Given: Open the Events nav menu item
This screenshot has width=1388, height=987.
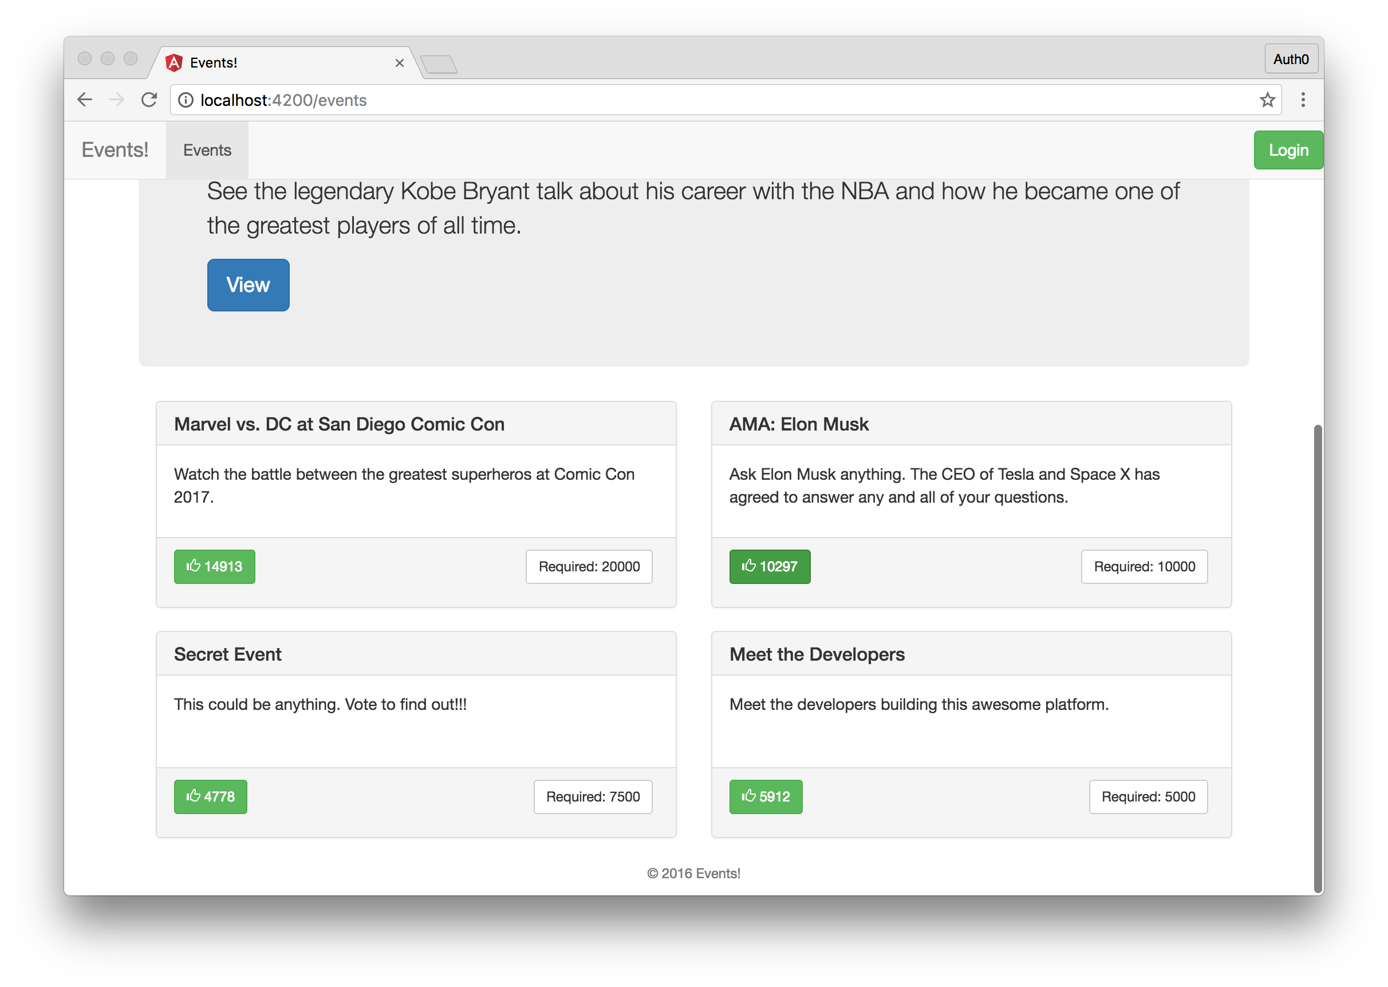Looking at the screenshot, I should click(x=207, y=150).
